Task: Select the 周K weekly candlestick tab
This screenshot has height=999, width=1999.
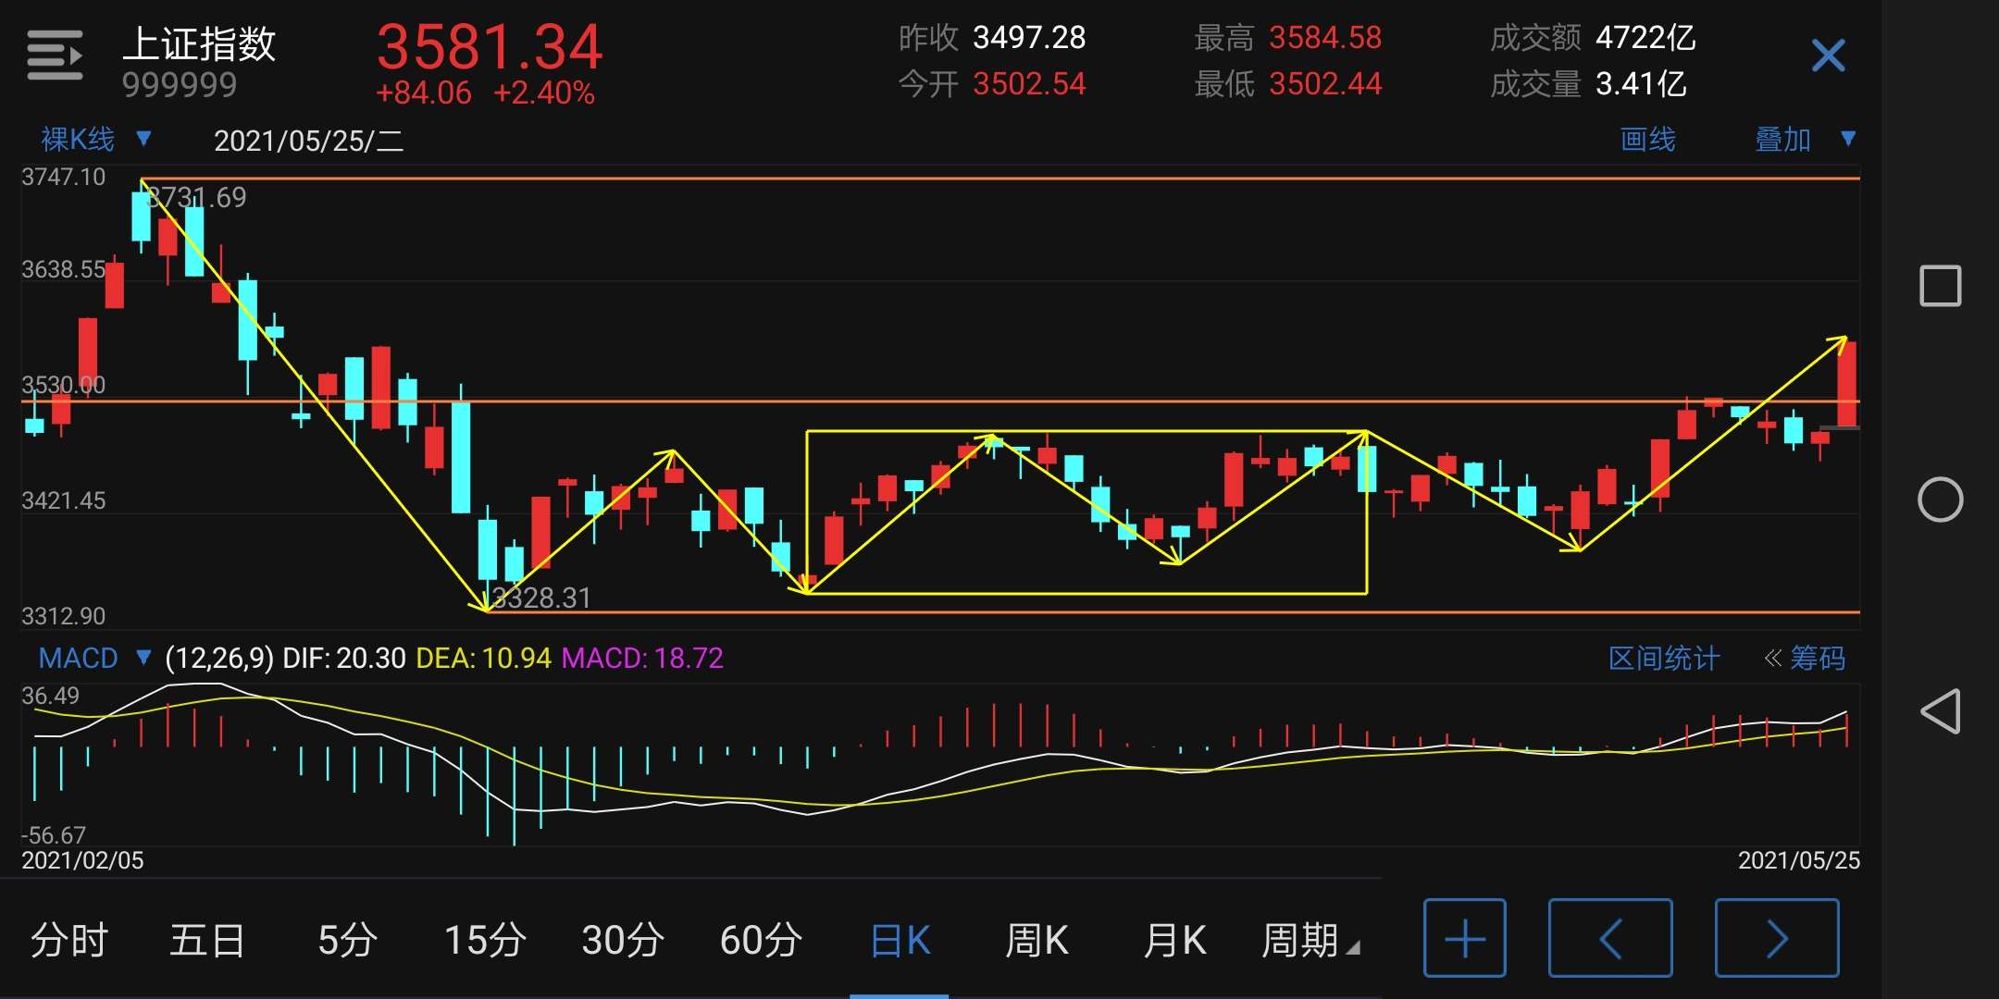Action: click(1037, 940)
